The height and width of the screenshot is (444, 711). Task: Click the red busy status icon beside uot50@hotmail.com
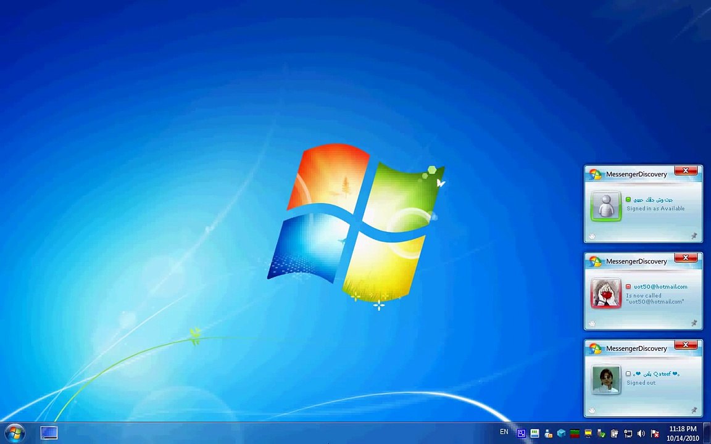(x=628, y=286)
